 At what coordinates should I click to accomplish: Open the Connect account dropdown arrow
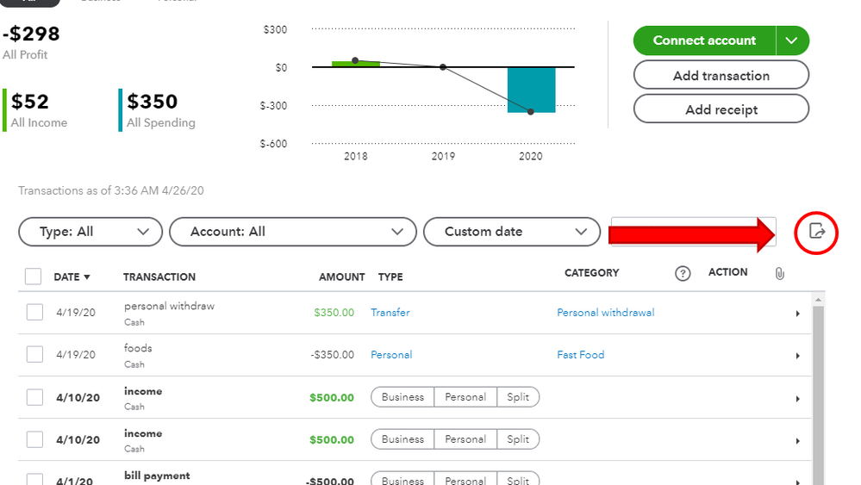(x=792, y=40)
